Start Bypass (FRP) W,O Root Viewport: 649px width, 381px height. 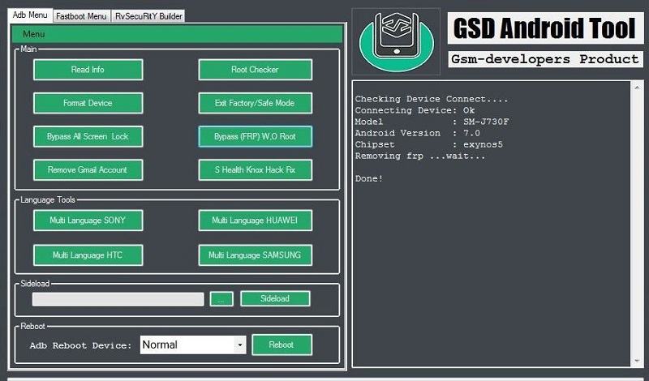point(255,136)
